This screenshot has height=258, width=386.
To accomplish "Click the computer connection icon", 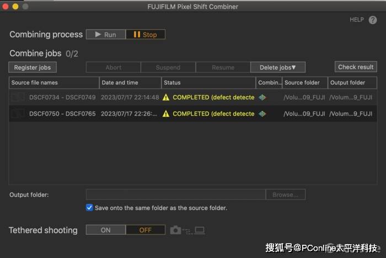I will tap(200, 230).
